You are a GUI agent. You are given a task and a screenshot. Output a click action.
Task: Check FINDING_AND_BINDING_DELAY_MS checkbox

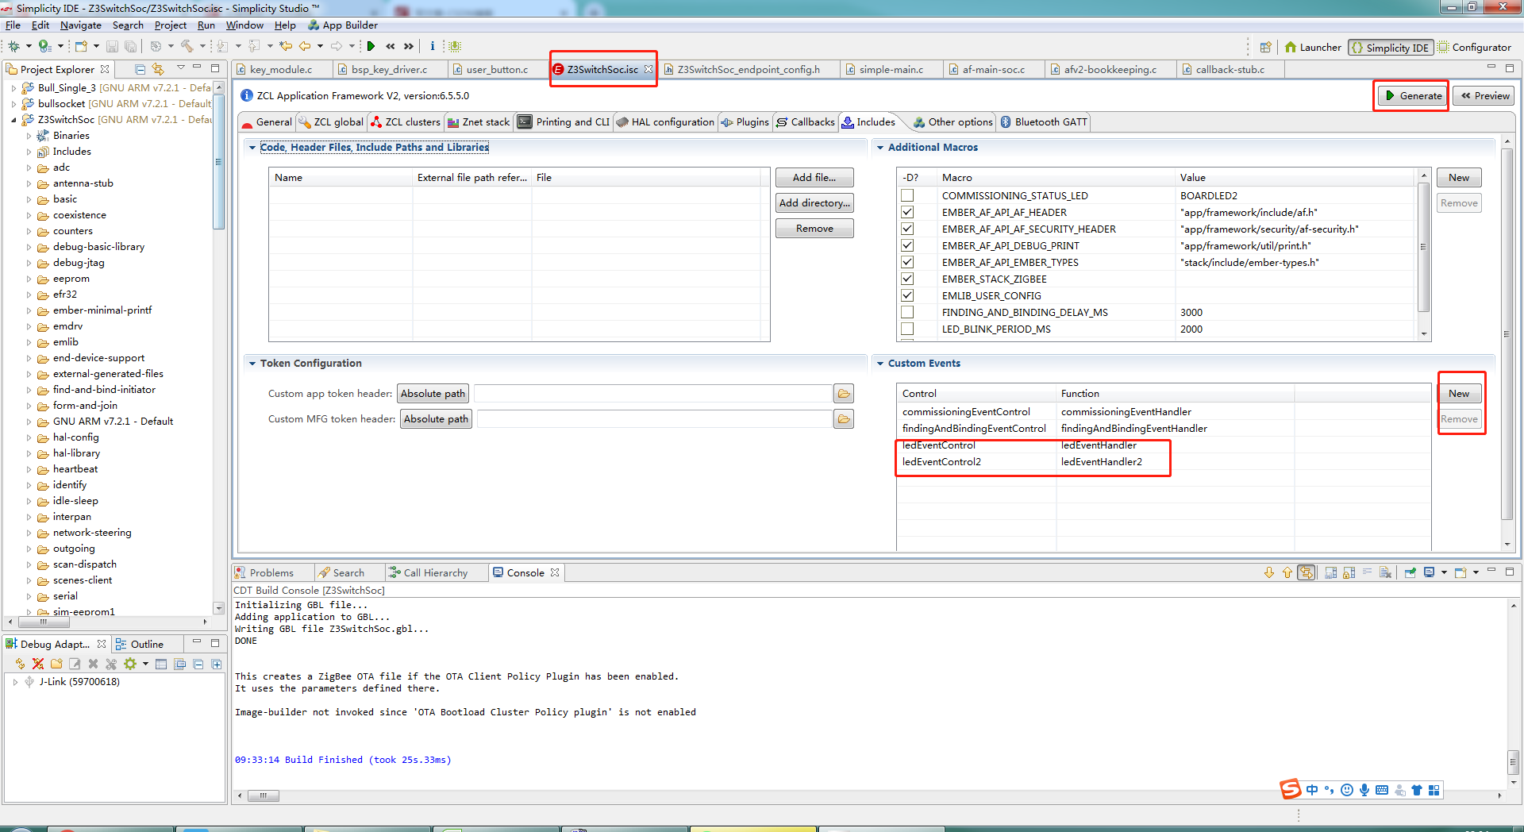tap(907, 312)
